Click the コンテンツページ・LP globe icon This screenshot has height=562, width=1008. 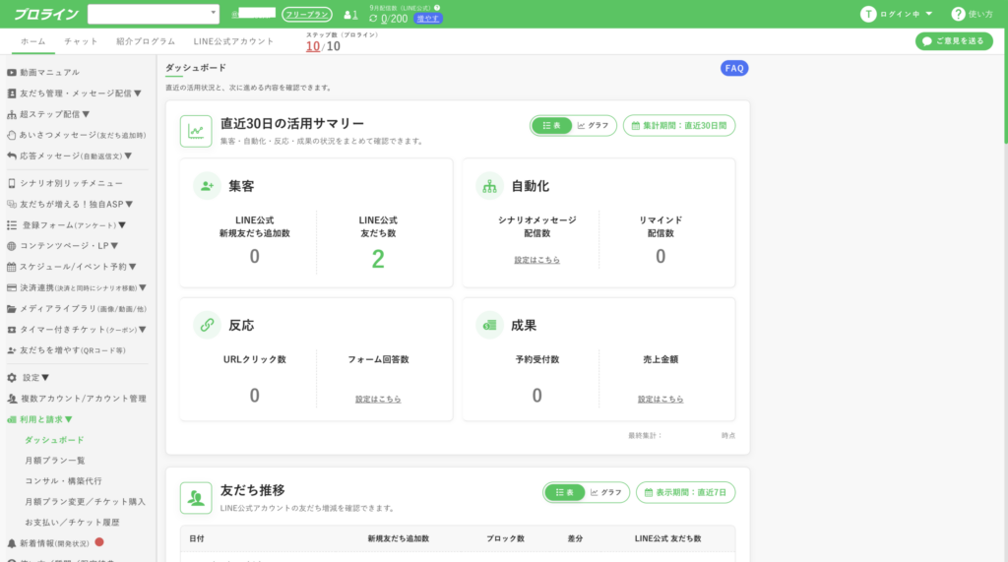click(12, 246)
